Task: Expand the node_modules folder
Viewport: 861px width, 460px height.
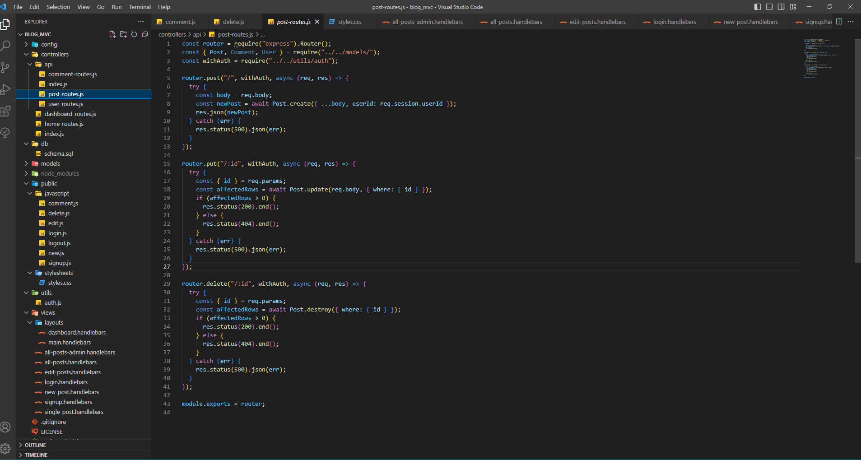Action: pyautogui.click(x=26, y=173)
